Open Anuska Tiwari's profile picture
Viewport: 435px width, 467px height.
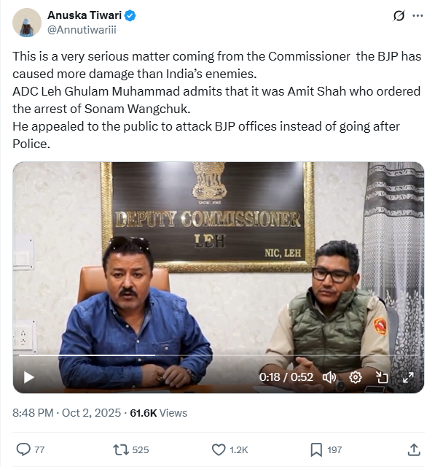coord(27,23)
